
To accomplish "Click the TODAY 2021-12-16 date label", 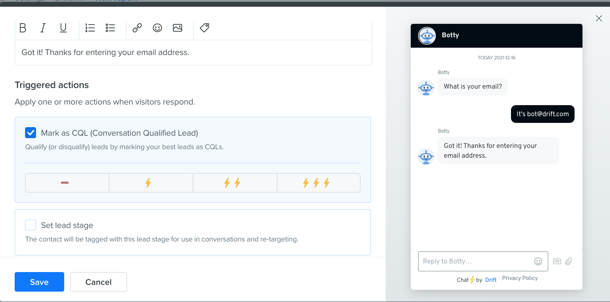I will (497, 58).
